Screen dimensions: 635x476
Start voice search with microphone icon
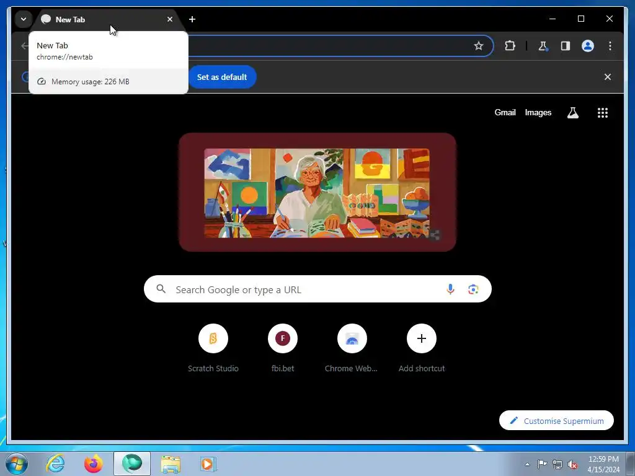[x=450, y=289]
